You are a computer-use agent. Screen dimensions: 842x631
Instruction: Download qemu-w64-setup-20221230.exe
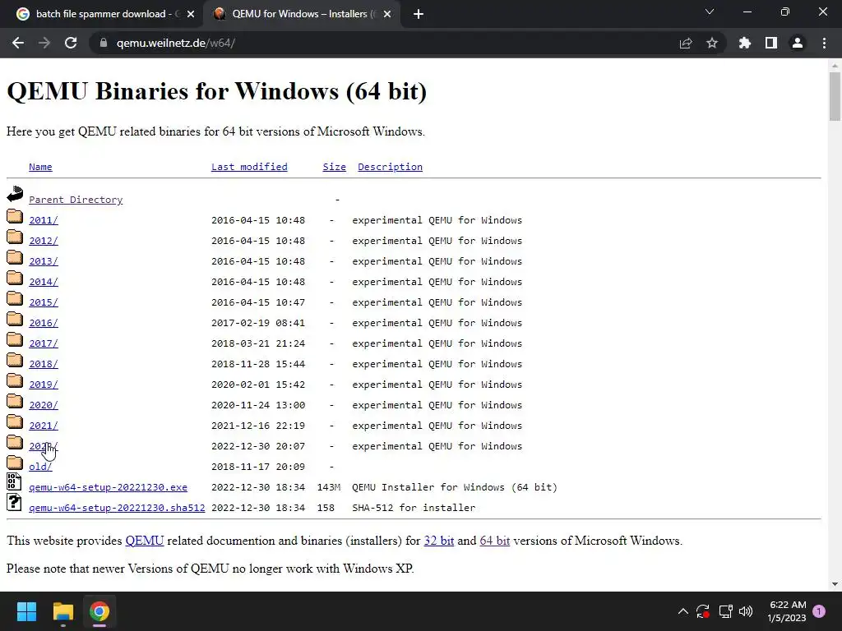tap(108, 487)
